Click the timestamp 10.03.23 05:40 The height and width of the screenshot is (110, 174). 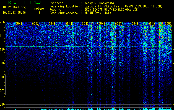[14, 13]
